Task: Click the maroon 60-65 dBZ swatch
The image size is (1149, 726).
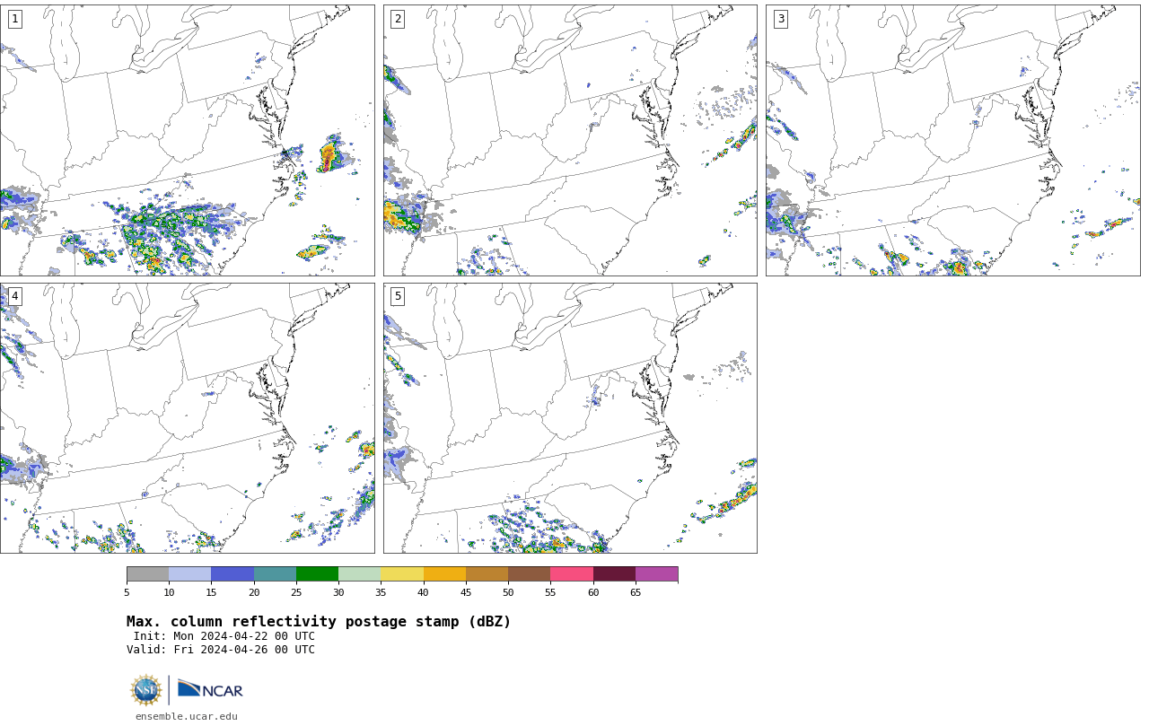Action: point(614,574)
